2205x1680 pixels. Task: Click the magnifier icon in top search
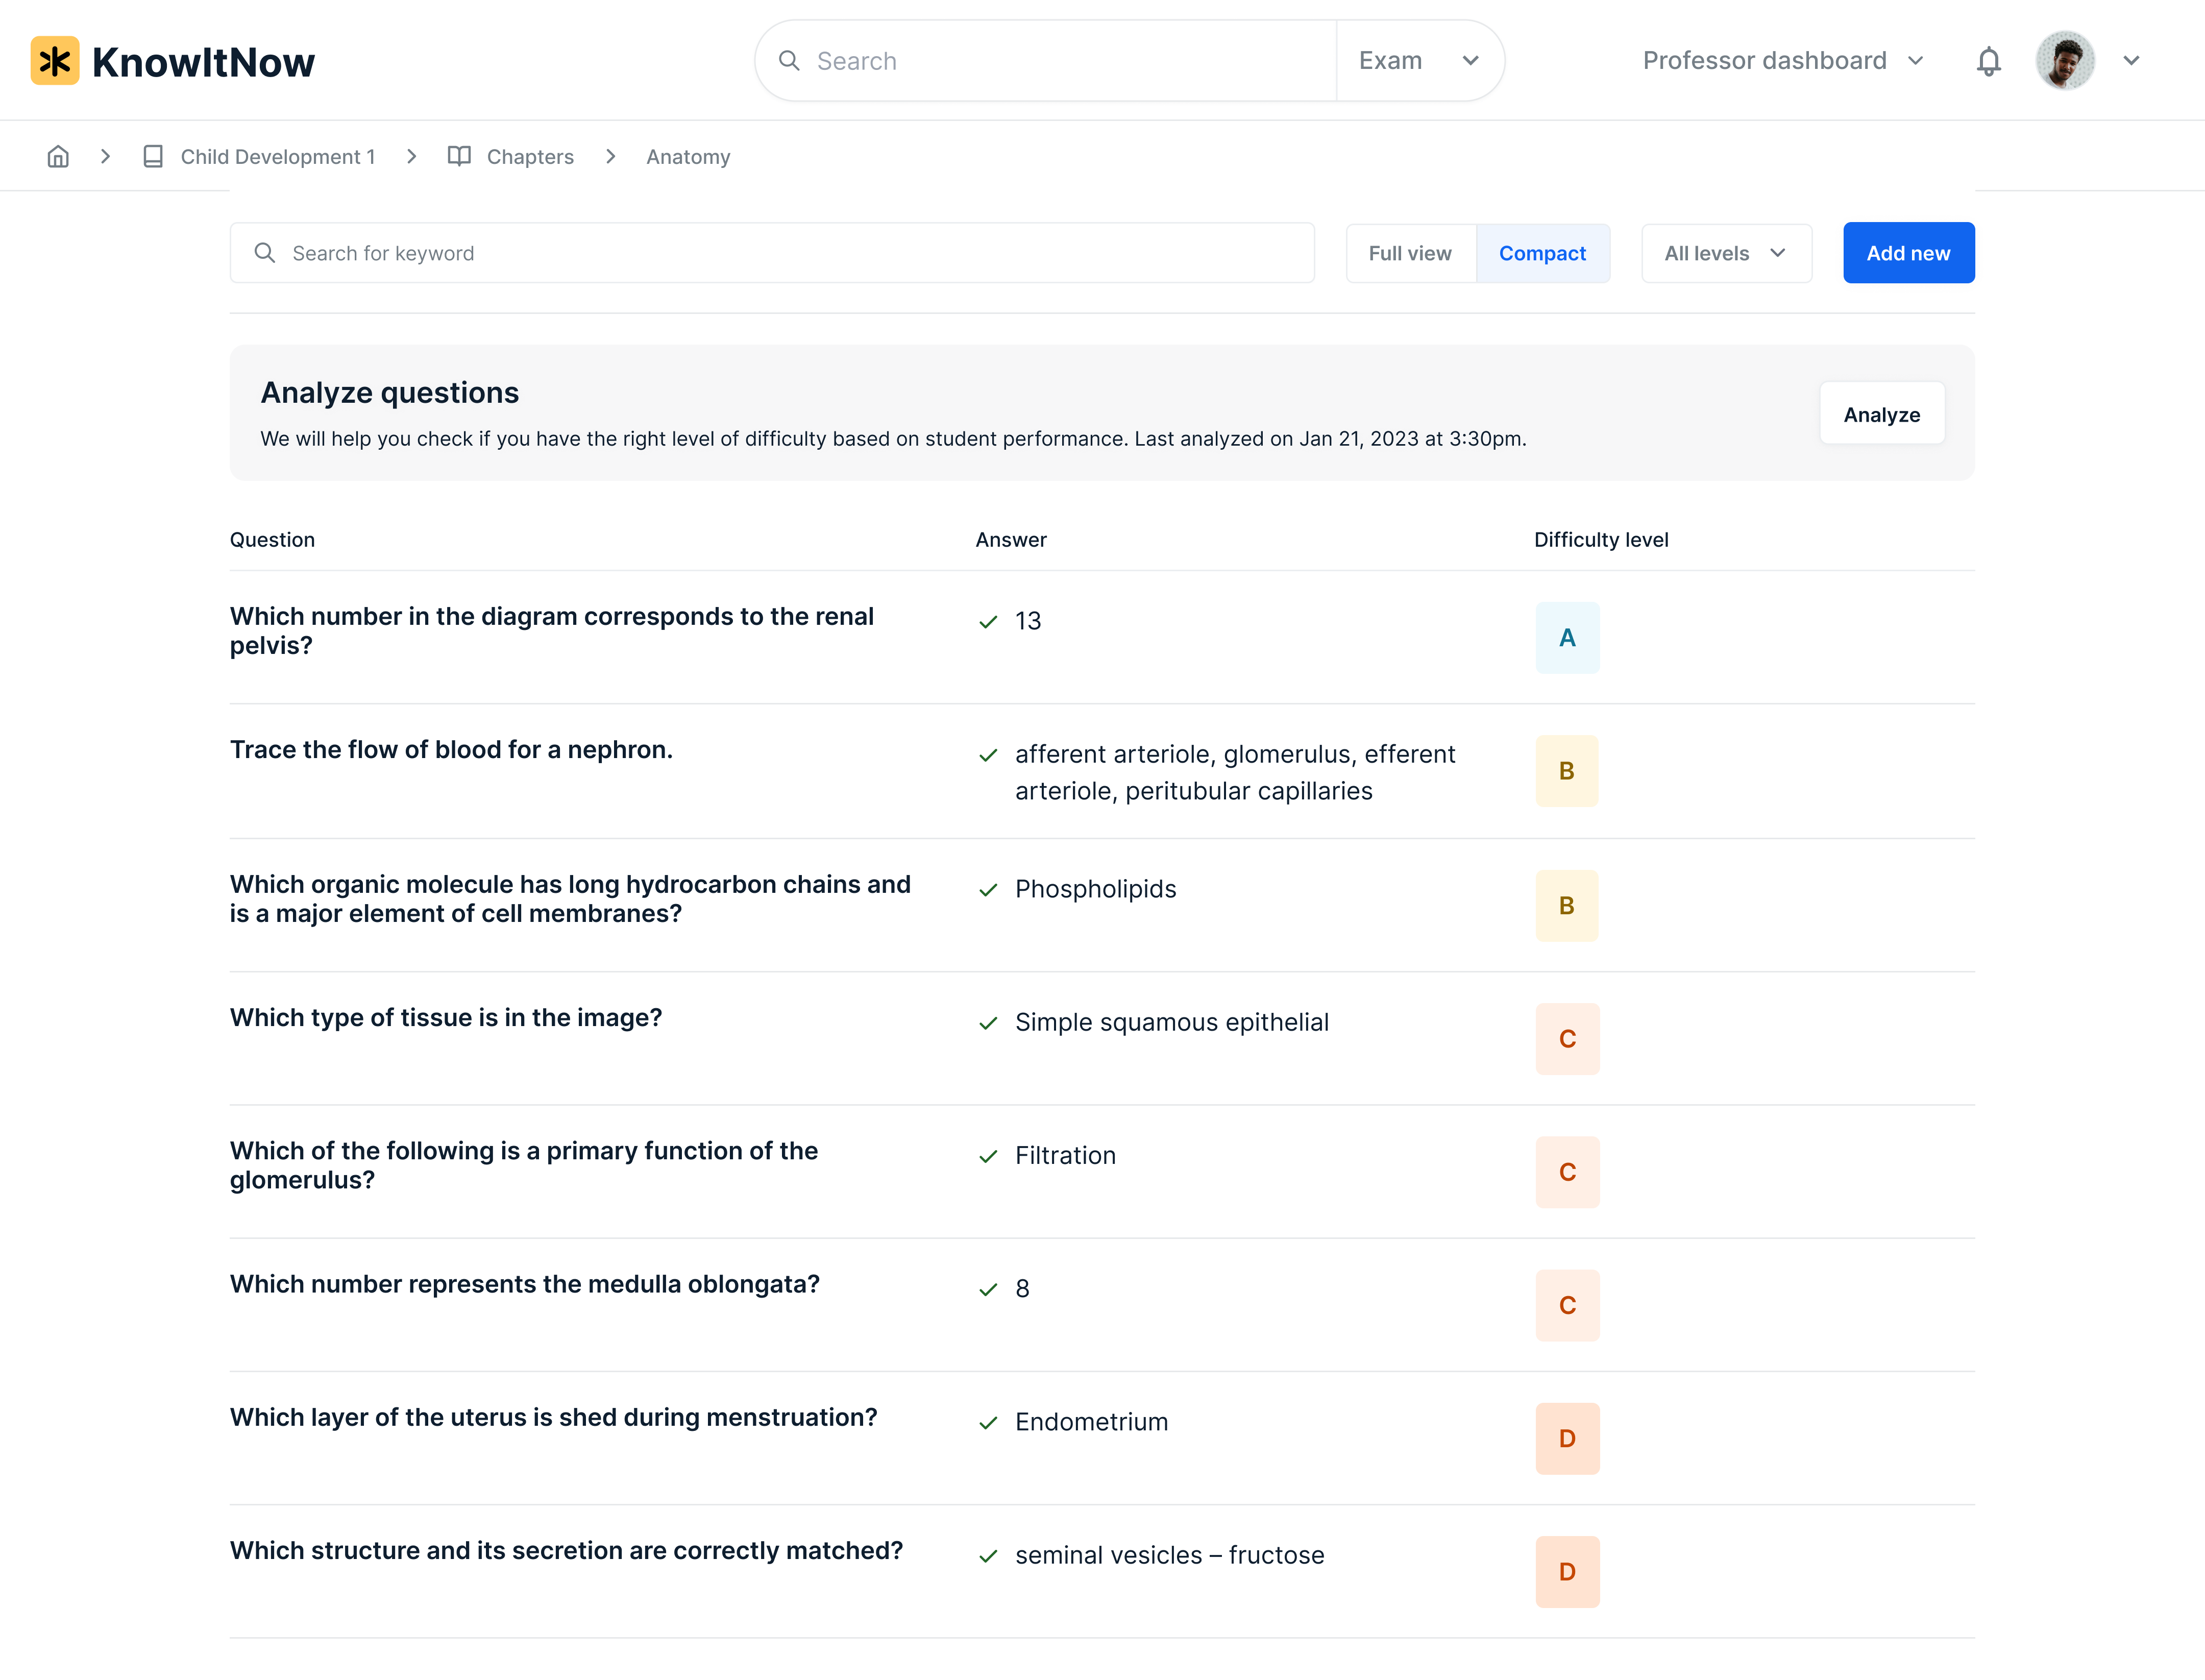(789, 61)
